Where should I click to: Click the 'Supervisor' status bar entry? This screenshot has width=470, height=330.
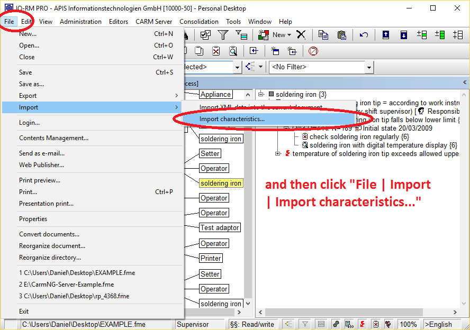[200, 324]
